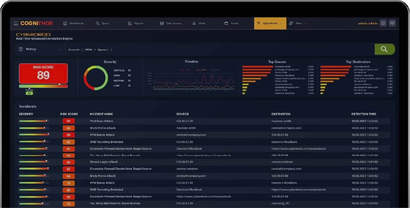
Task: Click the Risk Score column header
Action: pyautogui.click(x=69, y=114)
